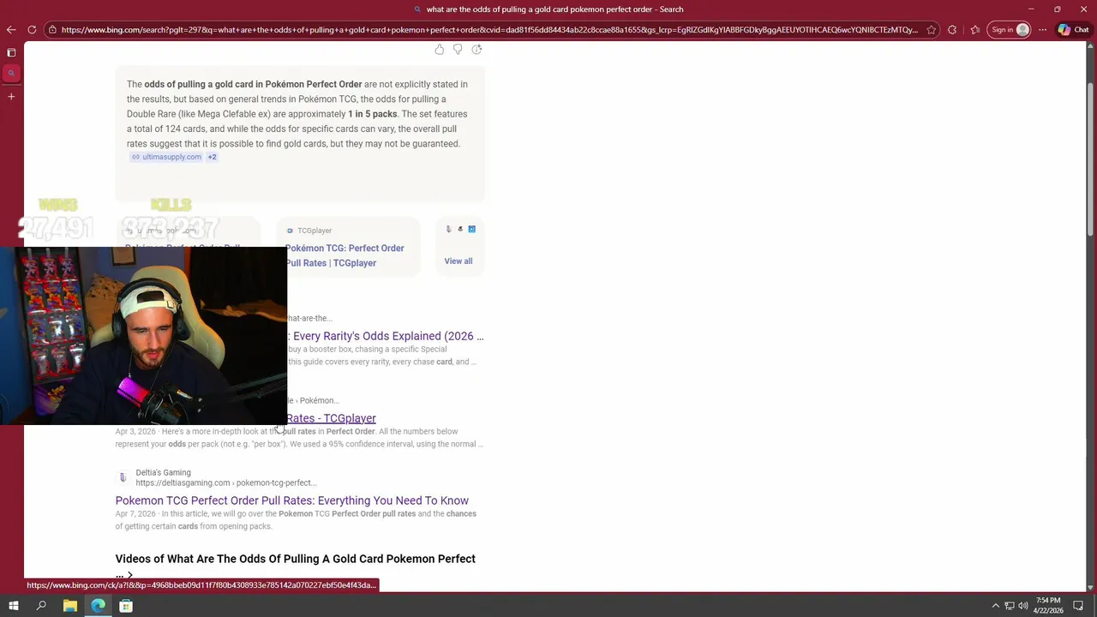Click the address bar URL field
The height and width of the screenshot is (617, 1097).
489,30
